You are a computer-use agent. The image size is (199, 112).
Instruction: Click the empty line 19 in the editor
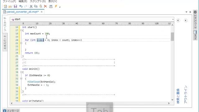[96, 37]
